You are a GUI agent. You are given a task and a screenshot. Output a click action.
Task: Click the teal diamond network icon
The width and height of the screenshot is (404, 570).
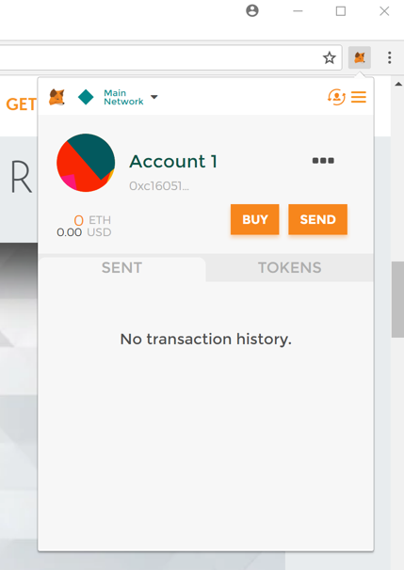tap(86, 97)
